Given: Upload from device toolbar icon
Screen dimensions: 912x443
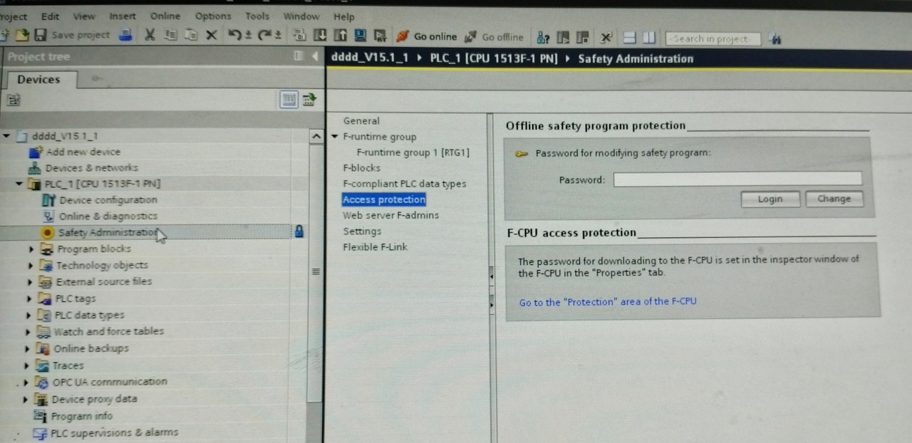Looking at the screenshot, I should [x=341, y=36].
